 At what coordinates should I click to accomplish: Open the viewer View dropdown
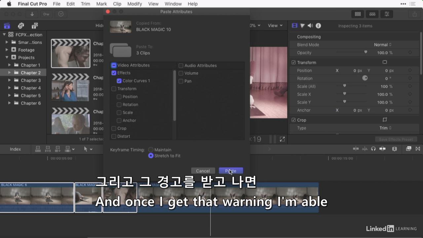point(275,25)
